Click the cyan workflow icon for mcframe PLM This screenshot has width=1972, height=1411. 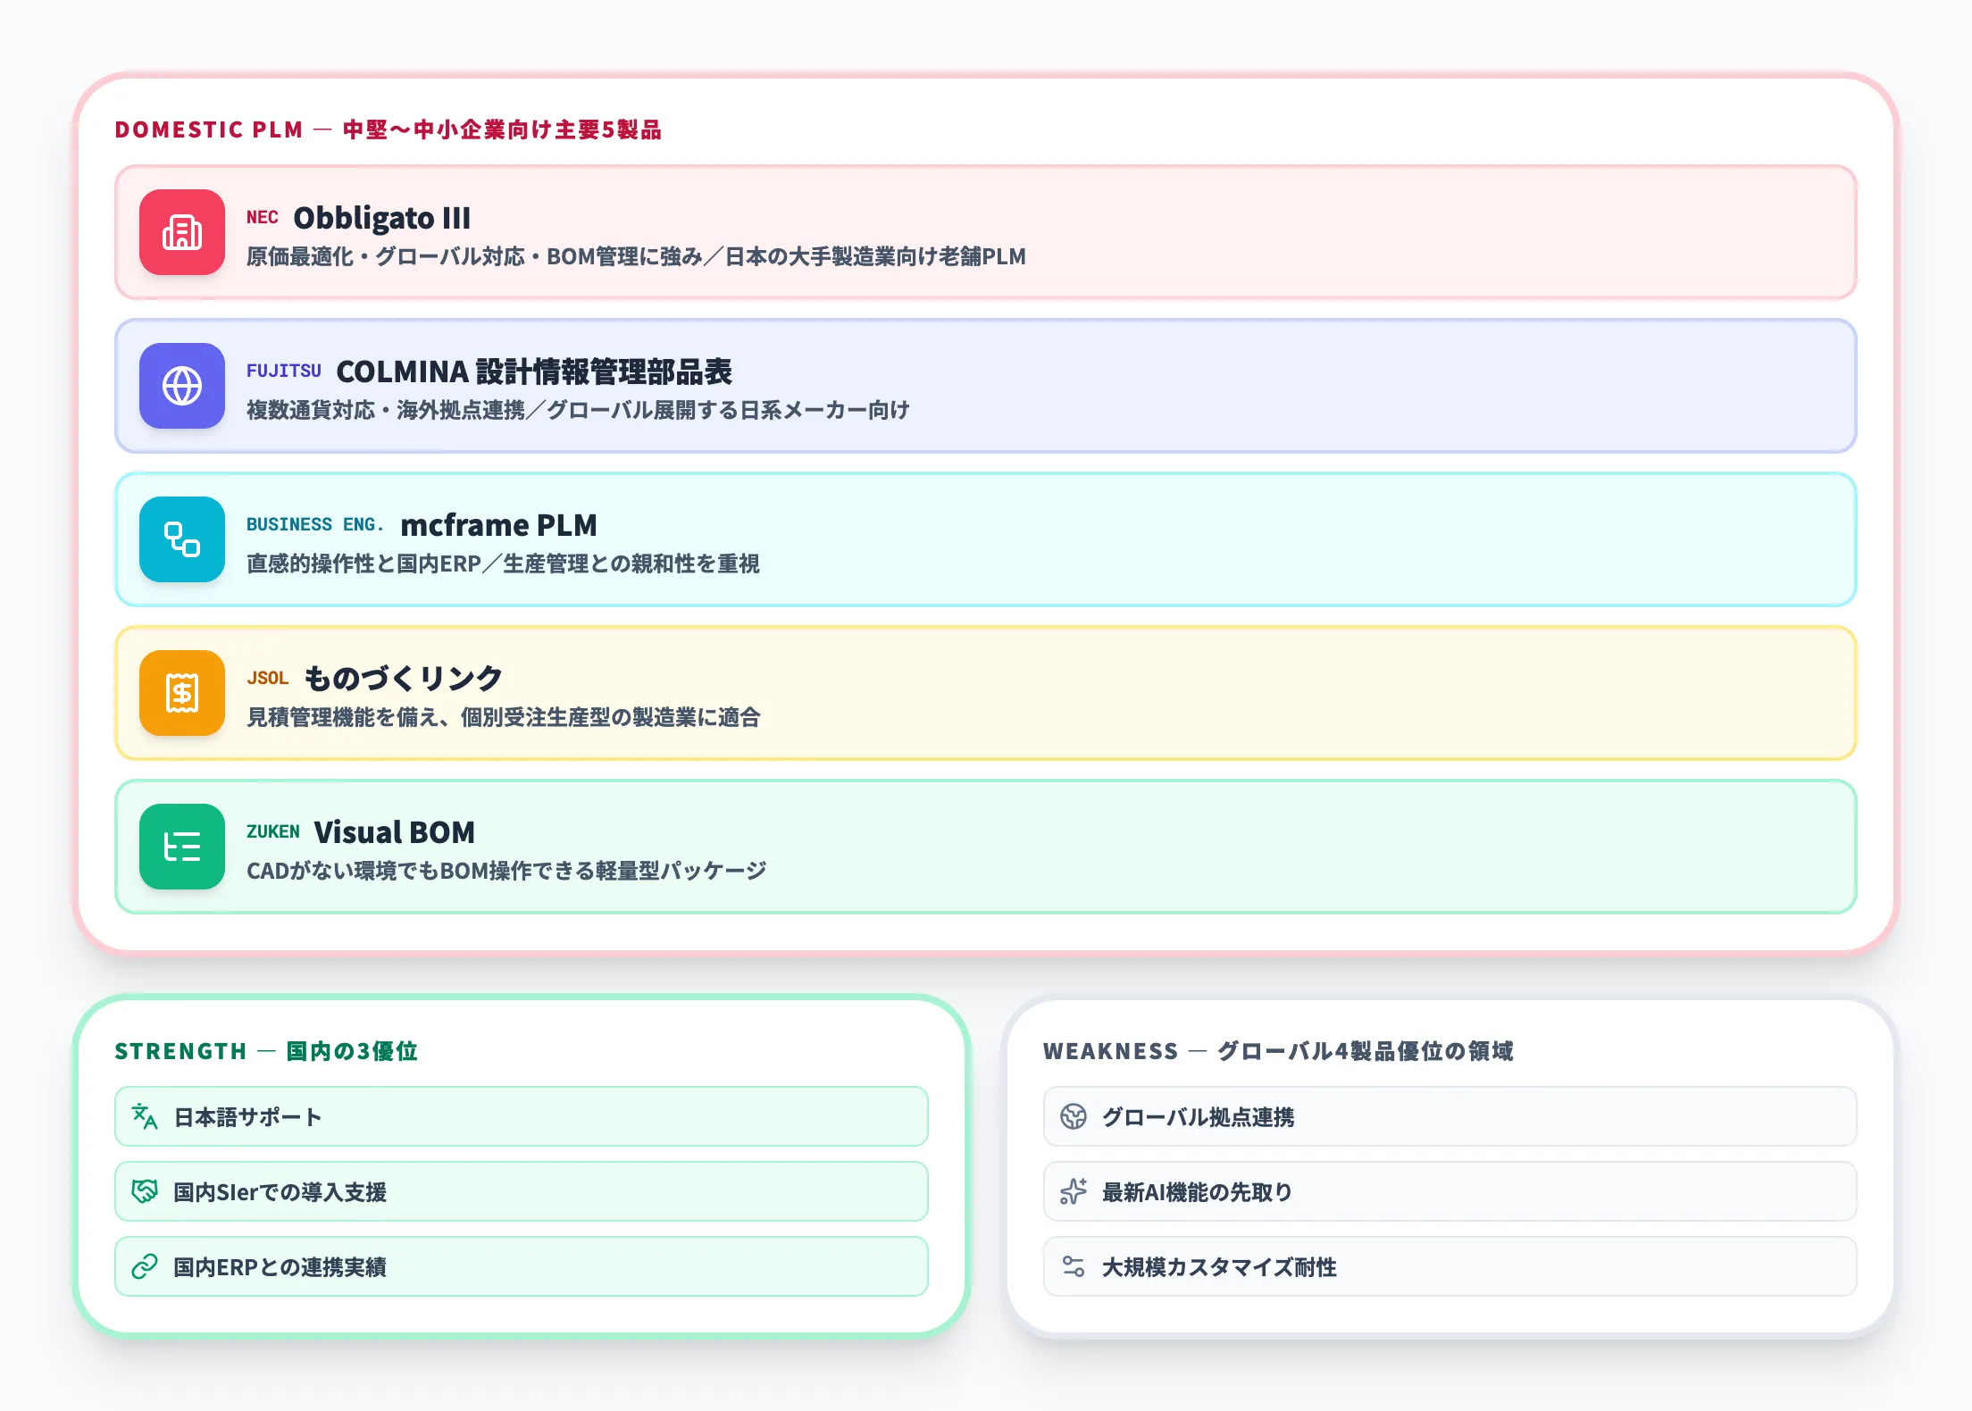click(182, 539)
